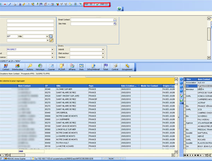Click the single left-arrow transfer button
Screen dimensions: 212x161
tap(181, 87)
